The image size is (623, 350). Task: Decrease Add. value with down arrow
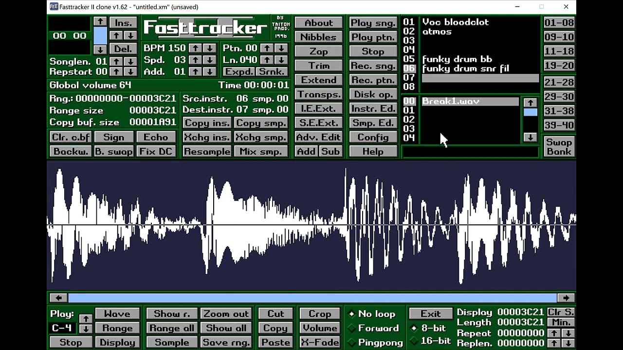(210, 71)
